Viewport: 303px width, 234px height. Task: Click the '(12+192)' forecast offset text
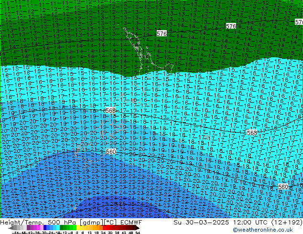287,223
